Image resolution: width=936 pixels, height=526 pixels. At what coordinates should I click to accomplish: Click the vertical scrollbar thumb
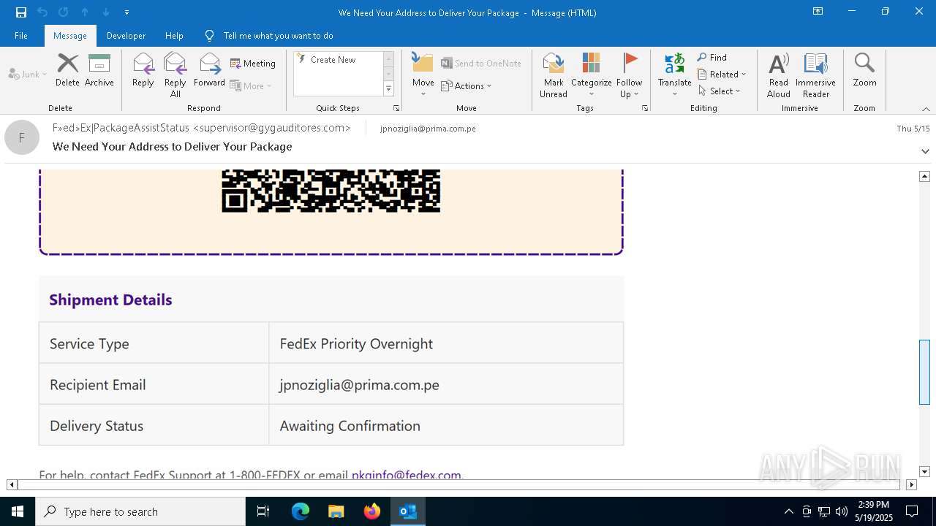click(x=924, y=372)
